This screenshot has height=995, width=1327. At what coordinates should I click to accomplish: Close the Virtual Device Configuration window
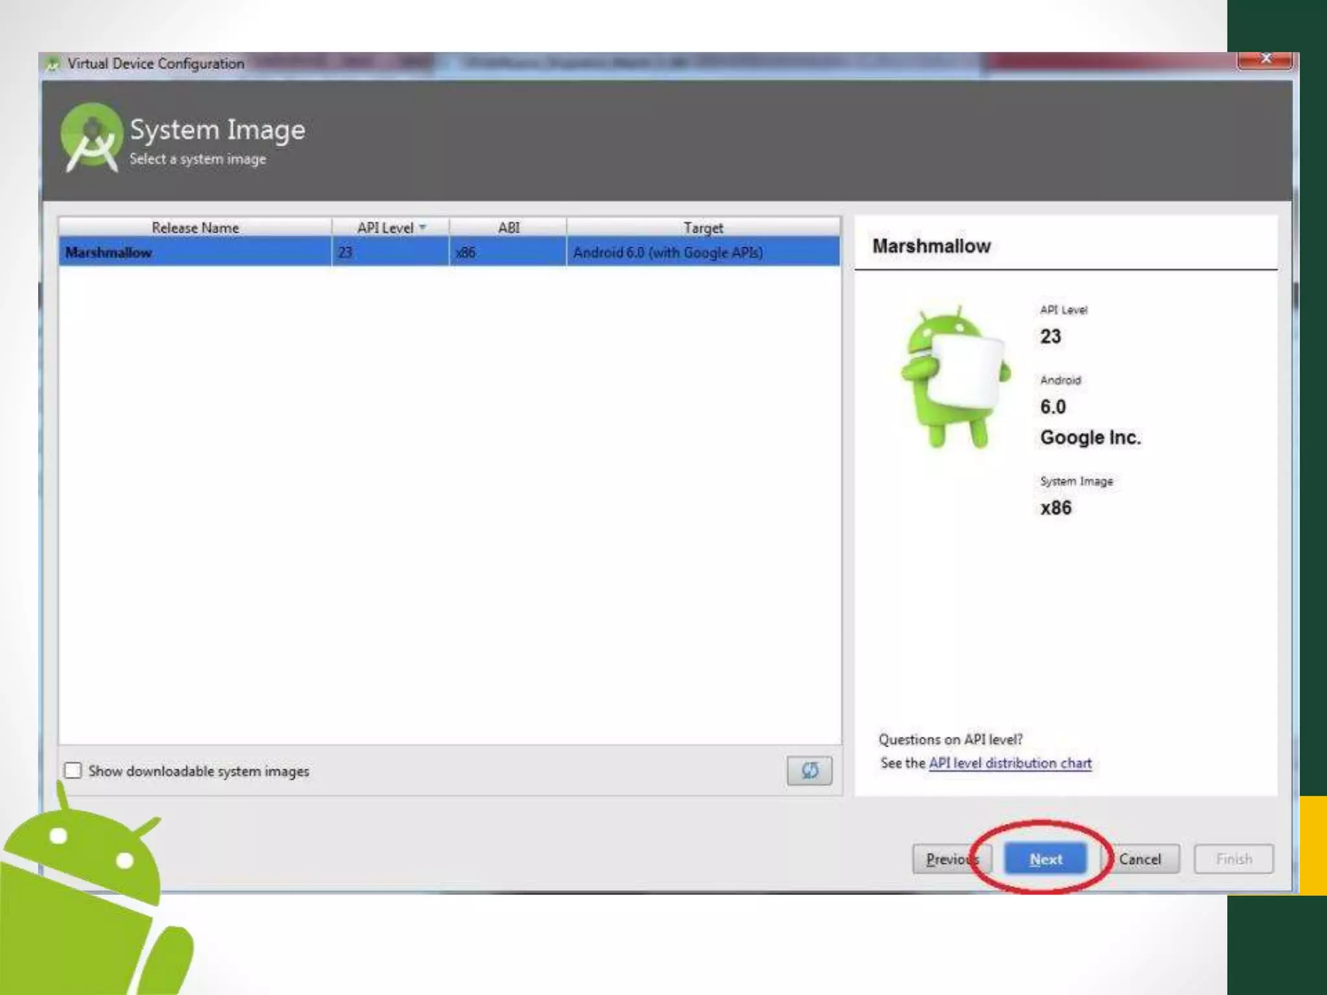coord(1265,60)
